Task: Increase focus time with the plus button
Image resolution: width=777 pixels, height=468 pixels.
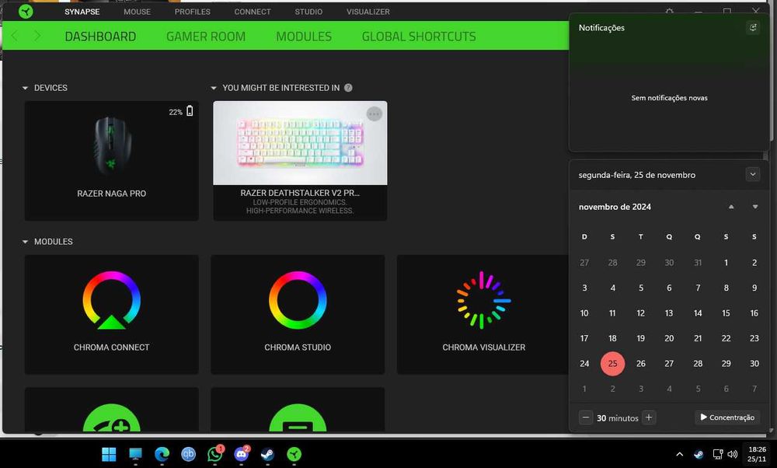Action: (x=649, y=417)
